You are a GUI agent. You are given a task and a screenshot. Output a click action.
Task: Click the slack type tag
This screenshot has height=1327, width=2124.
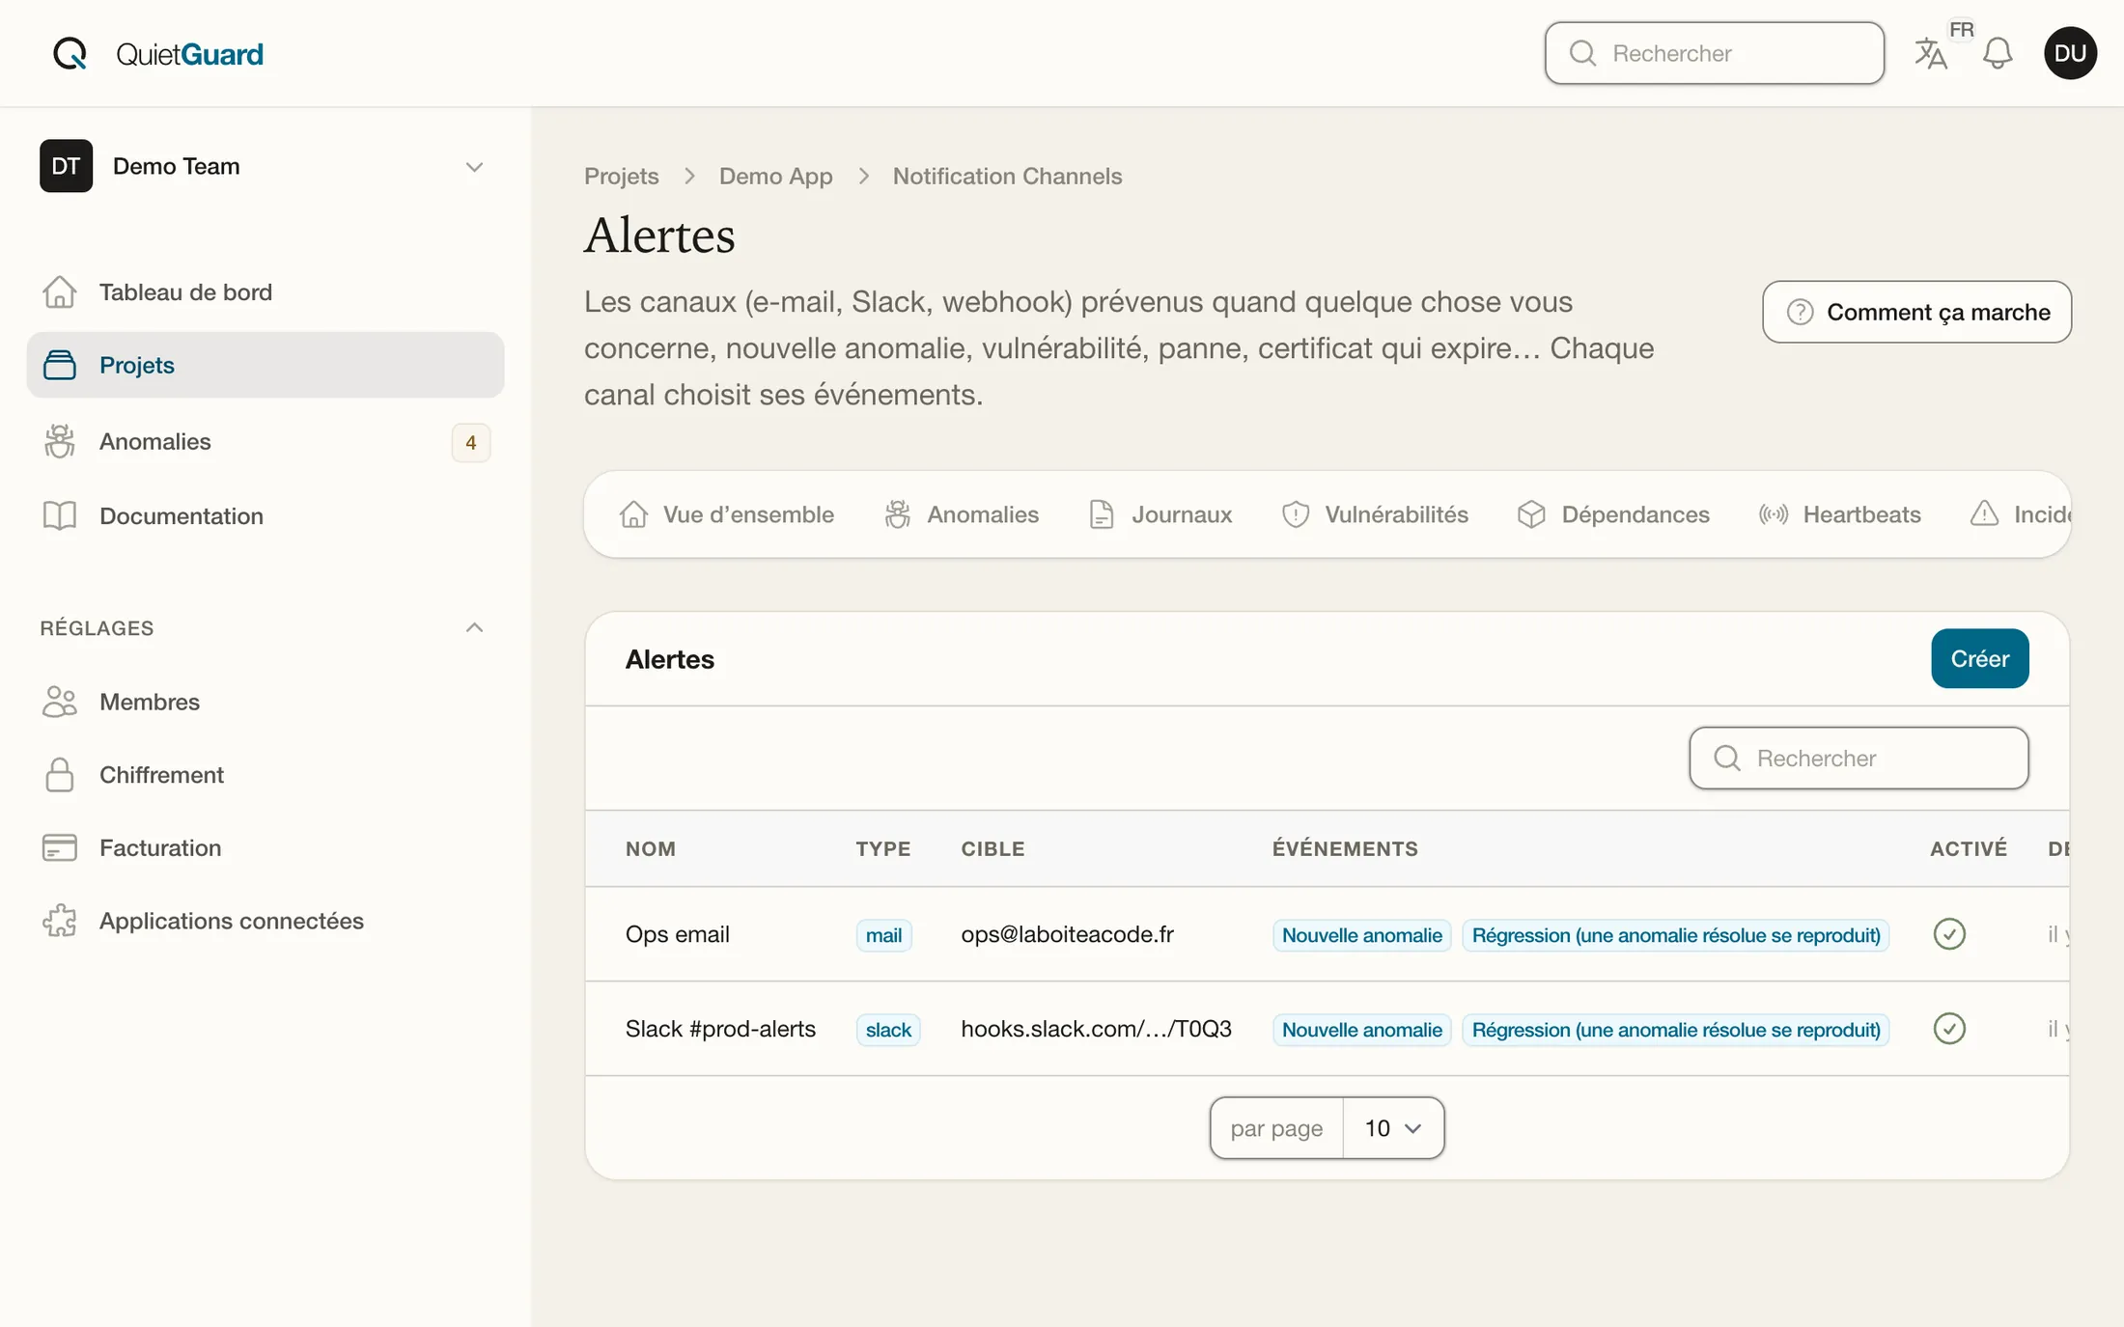pyautogui.click(x=888, y=1029)
